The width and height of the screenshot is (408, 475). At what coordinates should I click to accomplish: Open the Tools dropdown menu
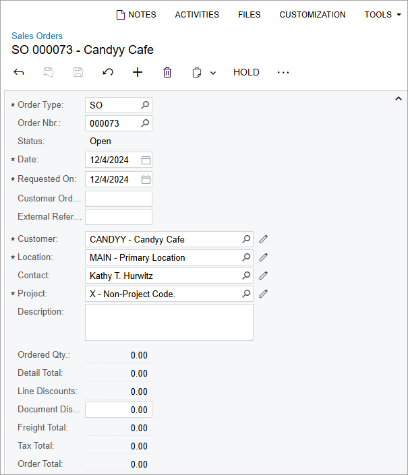pos(382,14)
